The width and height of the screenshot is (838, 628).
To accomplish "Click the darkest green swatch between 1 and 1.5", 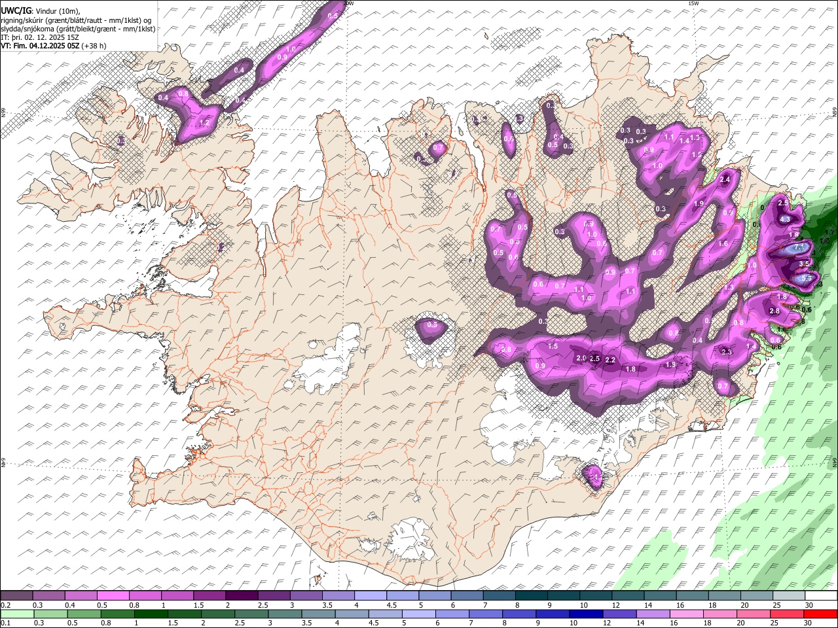I will (151, 614).
